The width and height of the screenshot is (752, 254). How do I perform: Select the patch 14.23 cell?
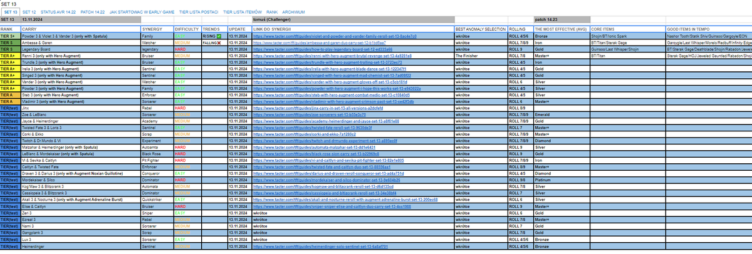561,20
